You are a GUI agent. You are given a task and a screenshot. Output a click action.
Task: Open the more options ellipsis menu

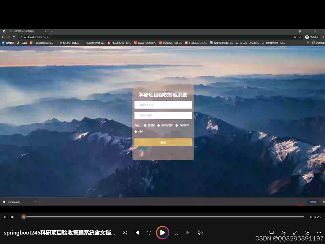pos(319,233)
